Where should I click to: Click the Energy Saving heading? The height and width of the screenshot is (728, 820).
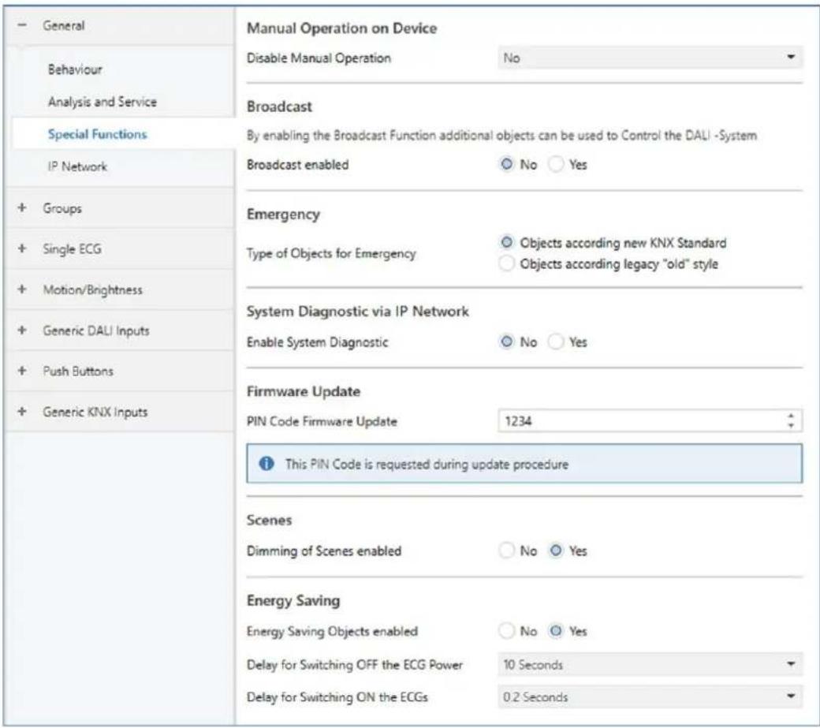click(293, 600)
